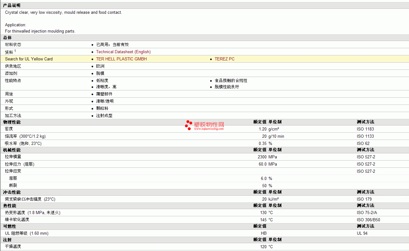The height and width of the screenshot is (251, 409).
Task: Click the UL 阻燃等级 (1.60 mm) label
Action: click(x=27, y=233)
